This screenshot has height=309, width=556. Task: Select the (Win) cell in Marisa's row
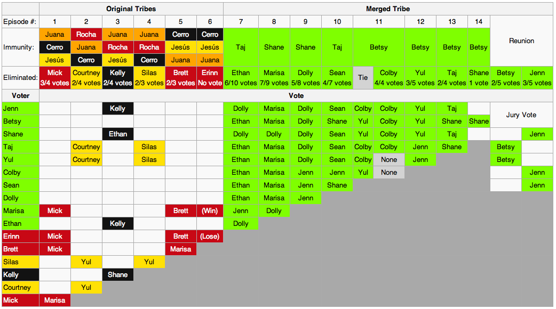pos(210,210)
